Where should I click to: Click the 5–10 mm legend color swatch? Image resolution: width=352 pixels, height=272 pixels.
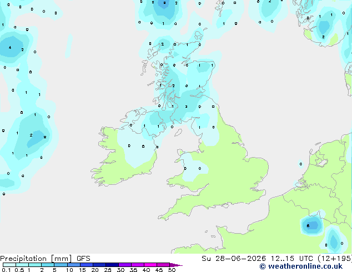tap(61, 265)
